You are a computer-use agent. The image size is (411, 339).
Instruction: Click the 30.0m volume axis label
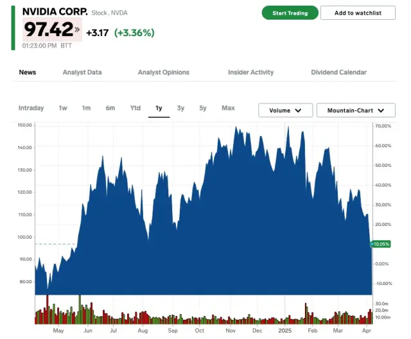click(382, 304)
